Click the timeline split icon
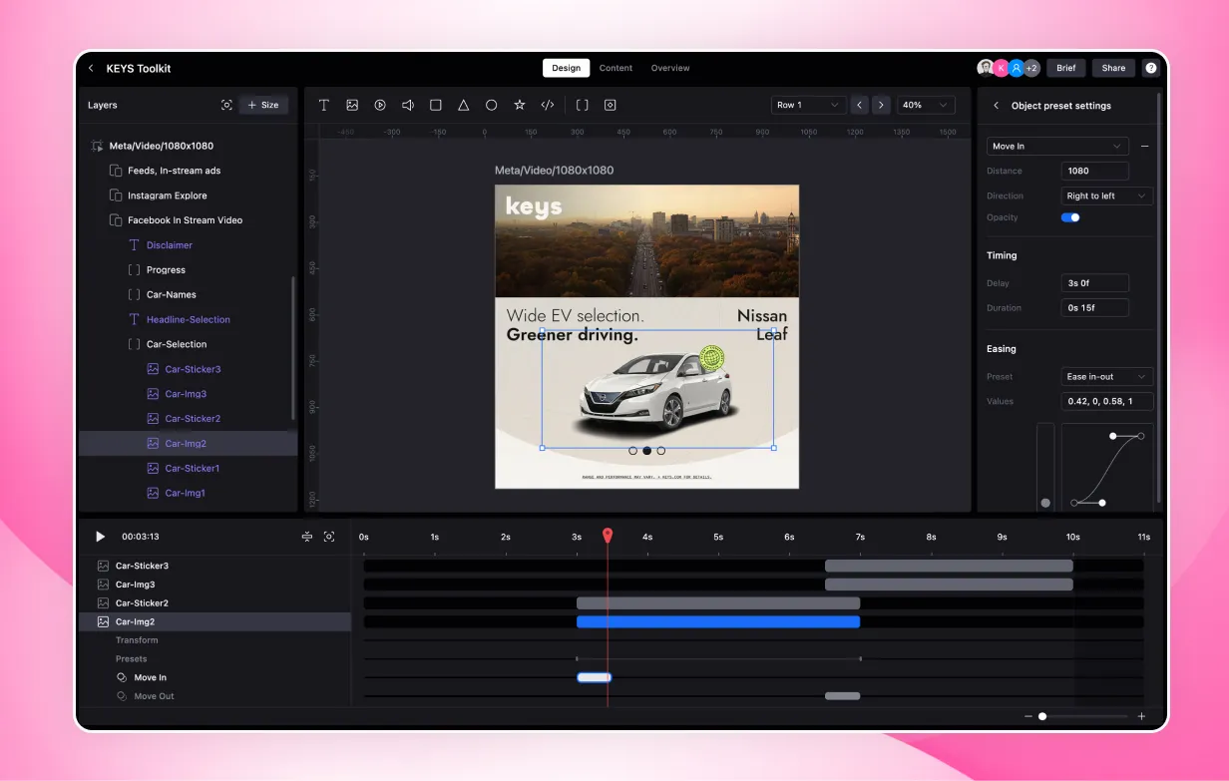This screenshot has height=781, width=1229. [307, 537]
